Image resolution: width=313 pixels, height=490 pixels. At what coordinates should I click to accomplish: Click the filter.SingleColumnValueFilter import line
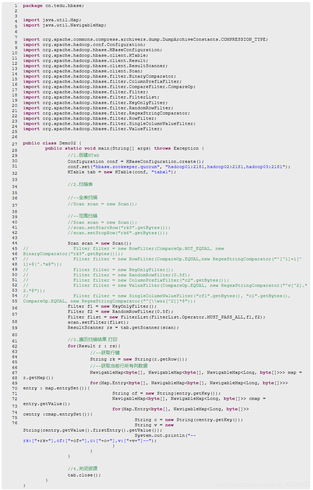109,124
